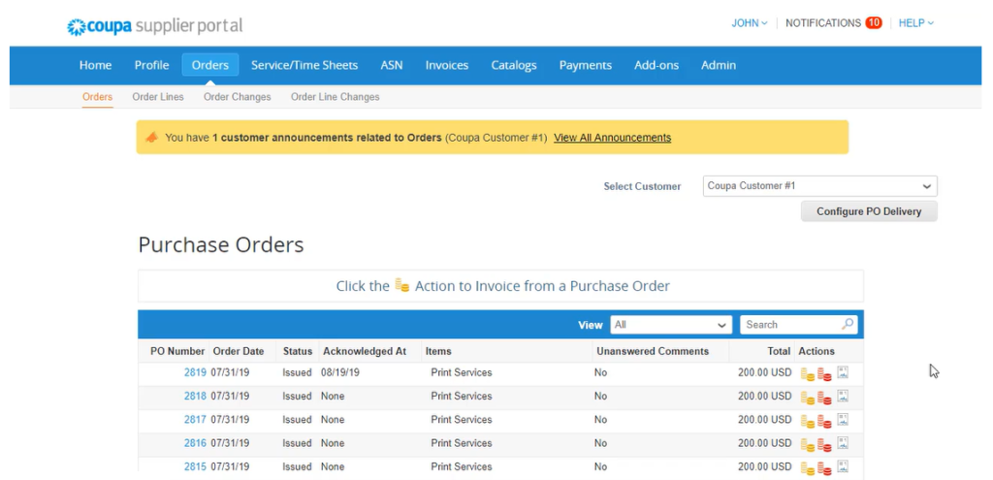Image resolution: width=993 pixels, height=480 pixels.
Task: Open NOTIFICATIONS link
Action: pos(822,23)
